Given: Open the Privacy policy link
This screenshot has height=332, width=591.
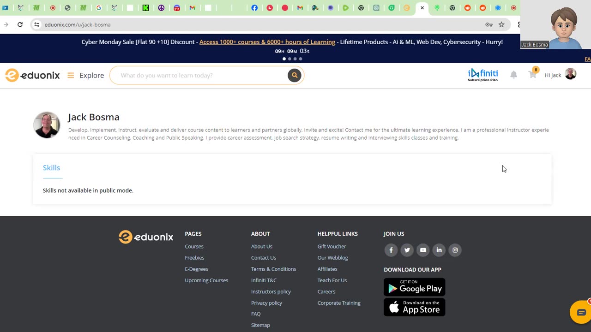Looking at the screenshot, I should [266, 303].
